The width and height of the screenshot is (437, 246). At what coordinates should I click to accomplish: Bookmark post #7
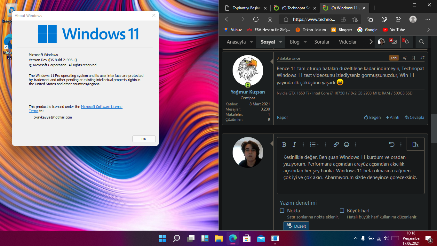(x=413, y=58)
